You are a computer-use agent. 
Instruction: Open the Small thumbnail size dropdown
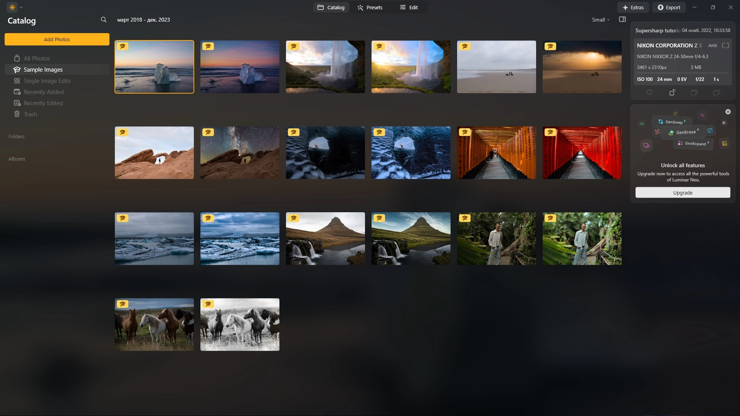tap(600, 20)
